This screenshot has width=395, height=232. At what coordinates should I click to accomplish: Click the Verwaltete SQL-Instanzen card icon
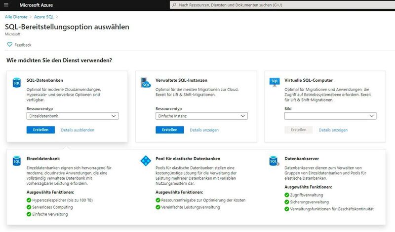(146, 83)
